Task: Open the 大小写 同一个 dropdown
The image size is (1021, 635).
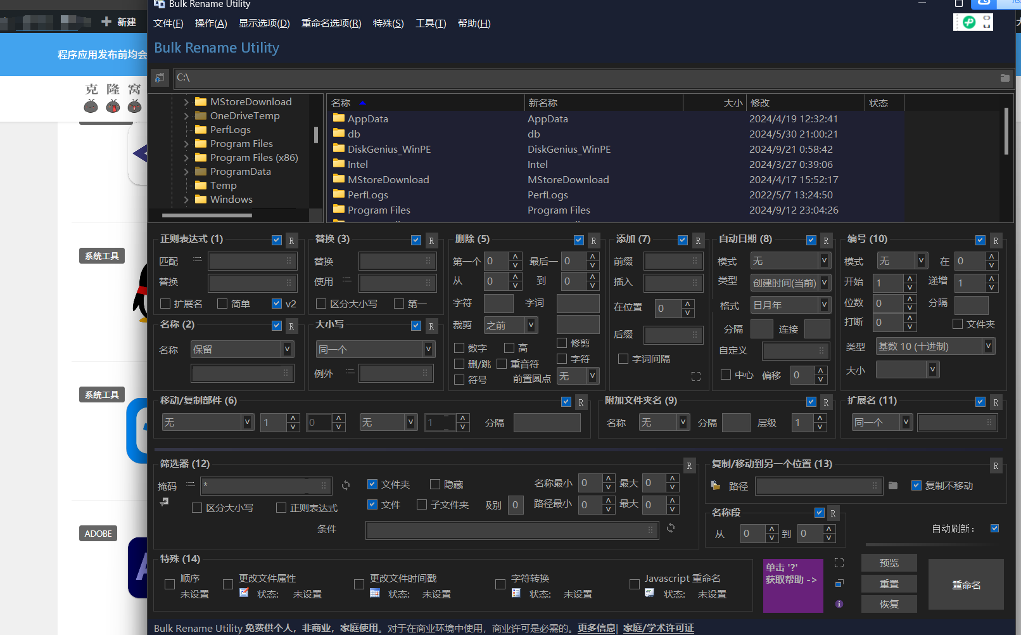Action: pyautogui.click(x=376, y=349)
